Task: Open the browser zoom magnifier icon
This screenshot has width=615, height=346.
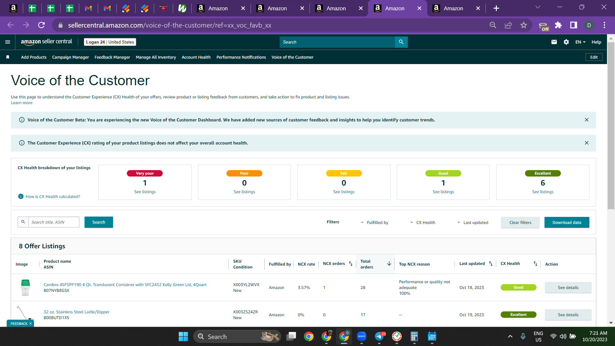Action: [493, 25]
